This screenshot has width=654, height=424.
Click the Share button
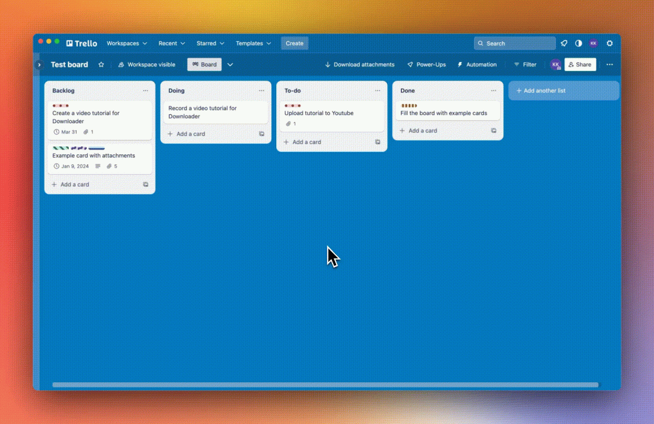580,65
